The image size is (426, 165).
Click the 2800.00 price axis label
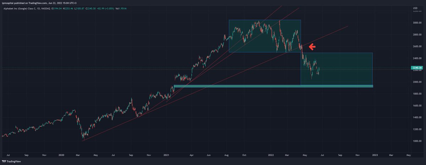tap(416, 34)
